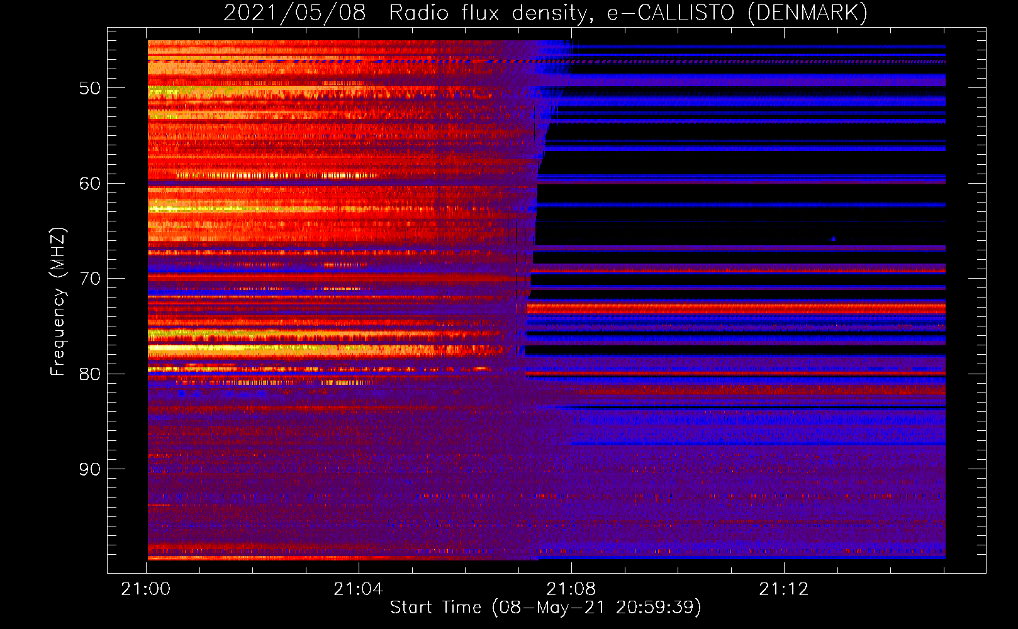Click the 70 frequency tick label
This screenshot has width=1018, height=629.
90,279
